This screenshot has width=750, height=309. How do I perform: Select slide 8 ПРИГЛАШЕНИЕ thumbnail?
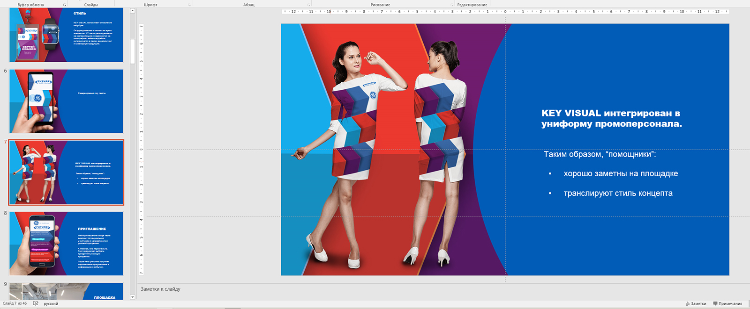pos(66,244)
